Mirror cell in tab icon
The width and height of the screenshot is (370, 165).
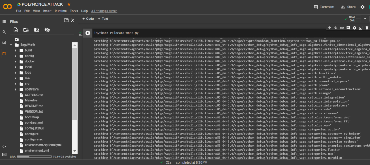coord(361,28)
